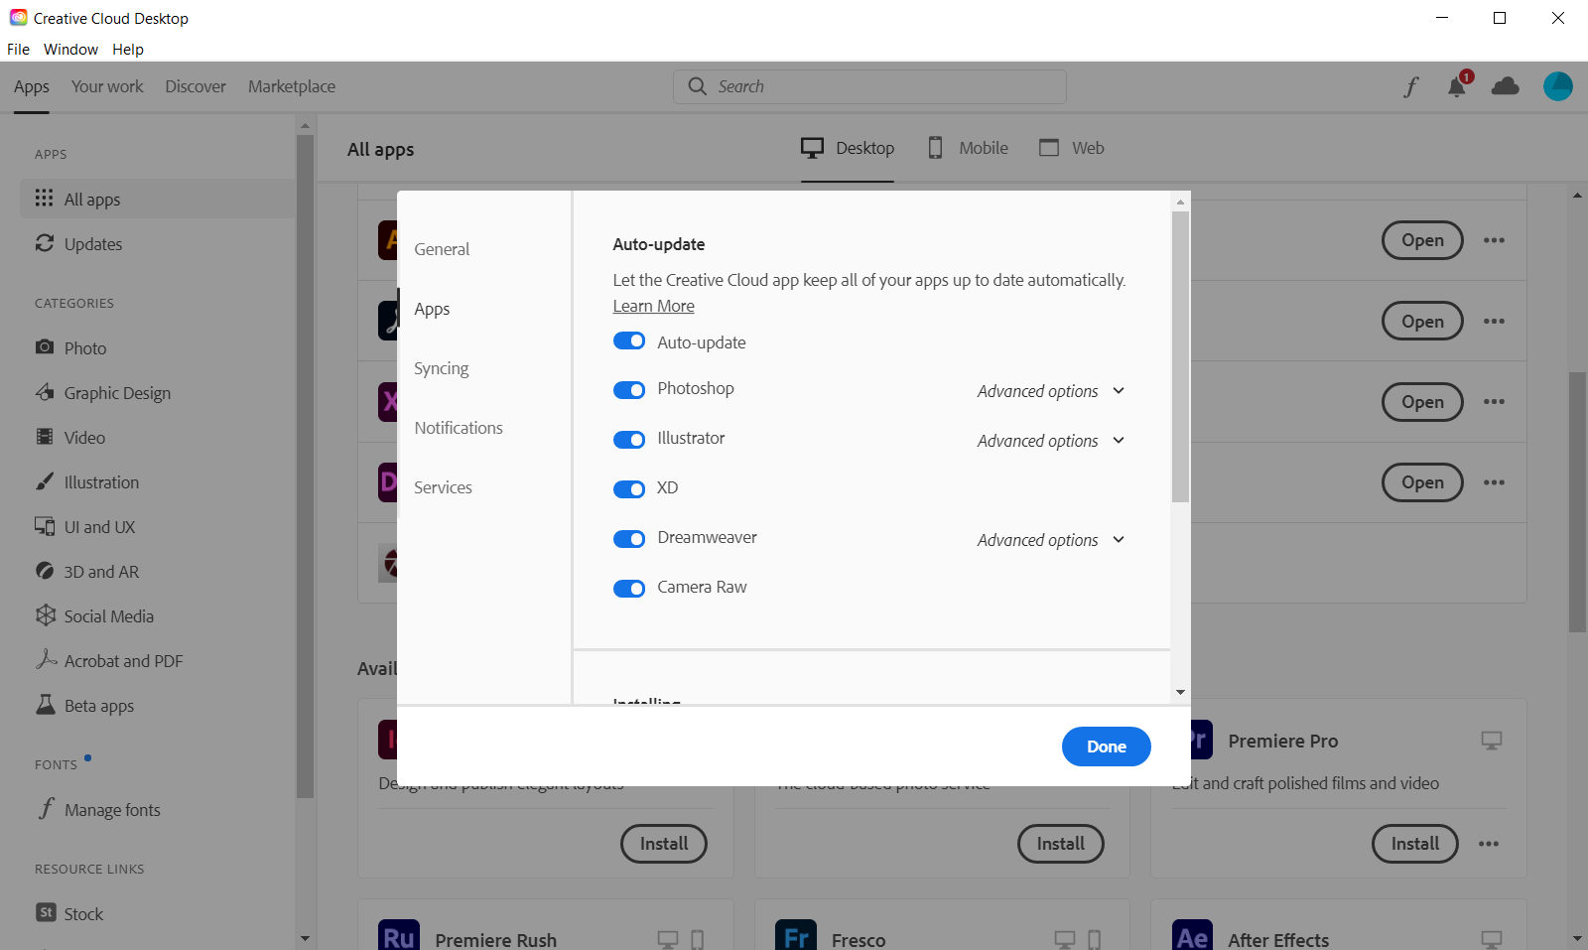This screenshot has height=950, width=1588.
Task: Click the cloud storage icon
Action: pyautogui.click(x=1505, y=86)
